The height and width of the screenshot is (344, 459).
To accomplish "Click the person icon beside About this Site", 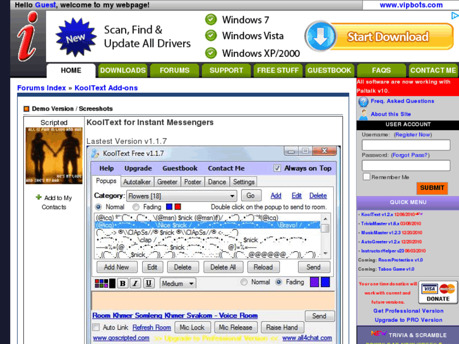I will click(x=363, y=114).
